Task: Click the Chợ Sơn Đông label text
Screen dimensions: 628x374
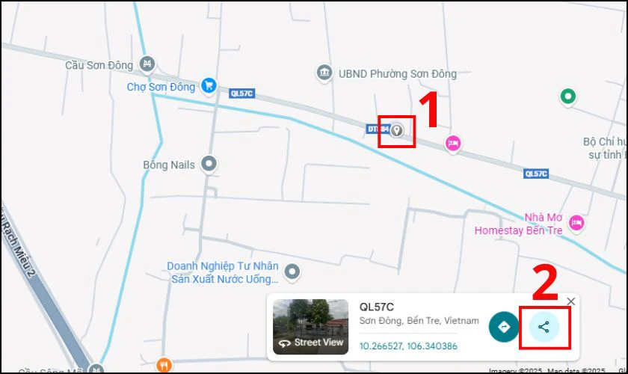Action: [x=161, y=87]
